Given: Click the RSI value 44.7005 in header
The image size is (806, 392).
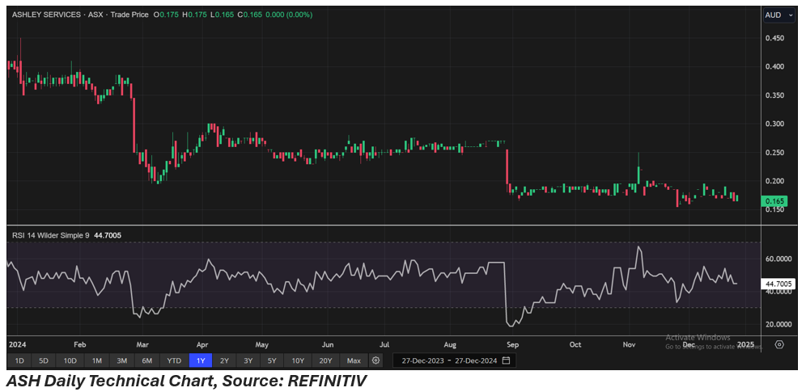Looking at the screenshot, I should (x=108, y=235).
